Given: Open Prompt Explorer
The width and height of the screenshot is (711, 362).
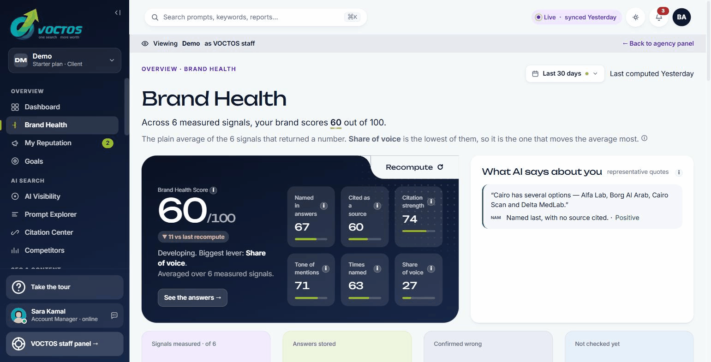Looking at the screenshot, I should (x=62, y=214).
